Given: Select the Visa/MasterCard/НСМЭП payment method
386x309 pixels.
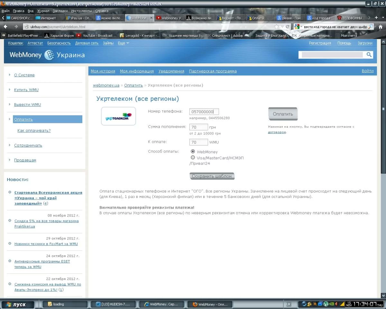Looking at the screenshot, I should coord(193,157).
